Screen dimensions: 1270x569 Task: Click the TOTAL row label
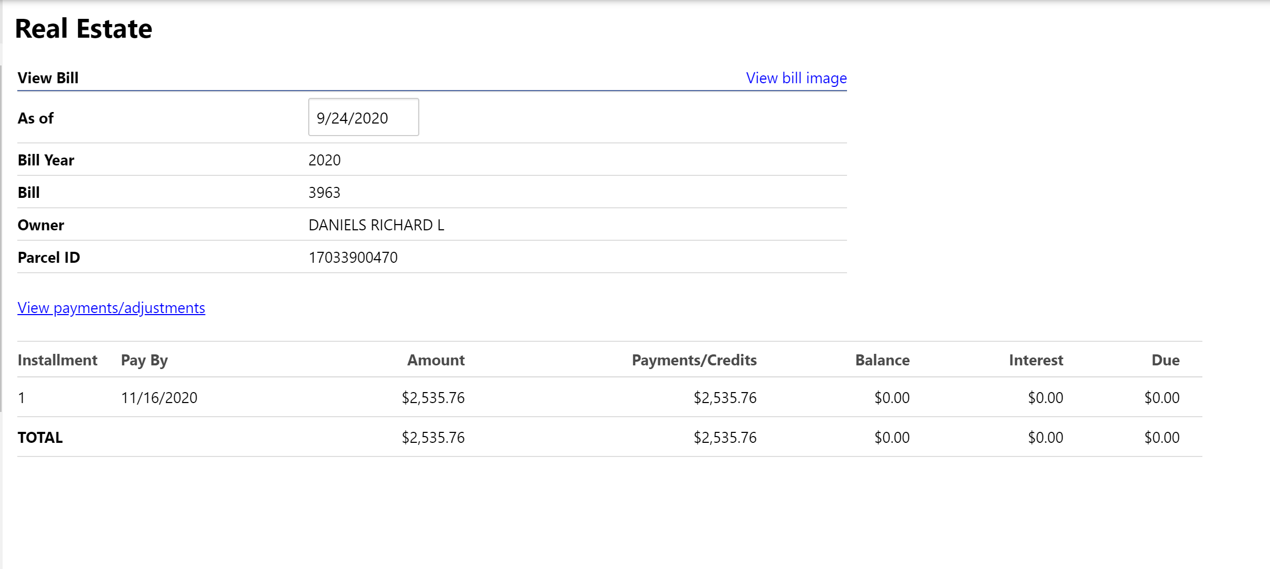point(40,438)
